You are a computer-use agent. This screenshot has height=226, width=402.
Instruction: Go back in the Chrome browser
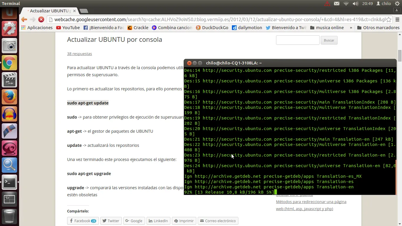24,20
